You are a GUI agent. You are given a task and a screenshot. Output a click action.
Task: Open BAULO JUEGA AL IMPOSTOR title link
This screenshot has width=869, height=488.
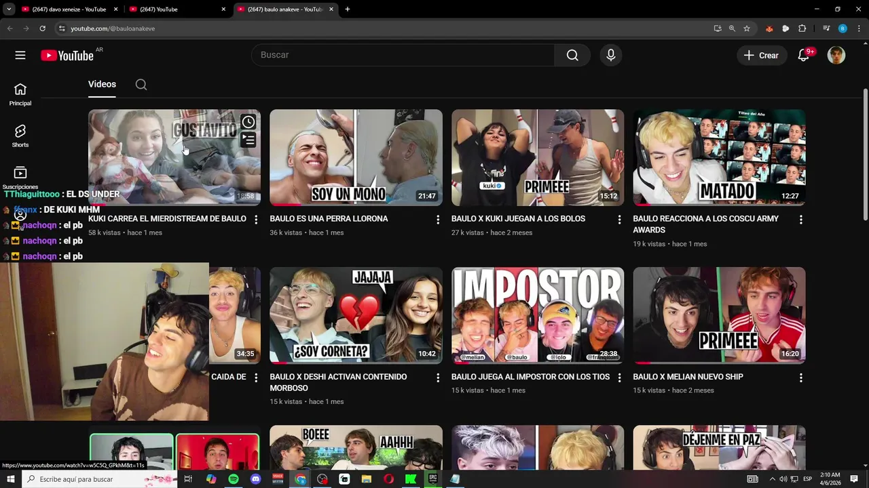[x=530, y=377]
